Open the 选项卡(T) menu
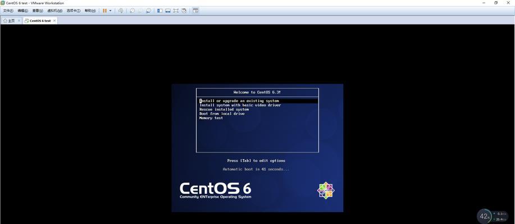The width and height of the screenshot is (515, 224). (x=73, y=11)
